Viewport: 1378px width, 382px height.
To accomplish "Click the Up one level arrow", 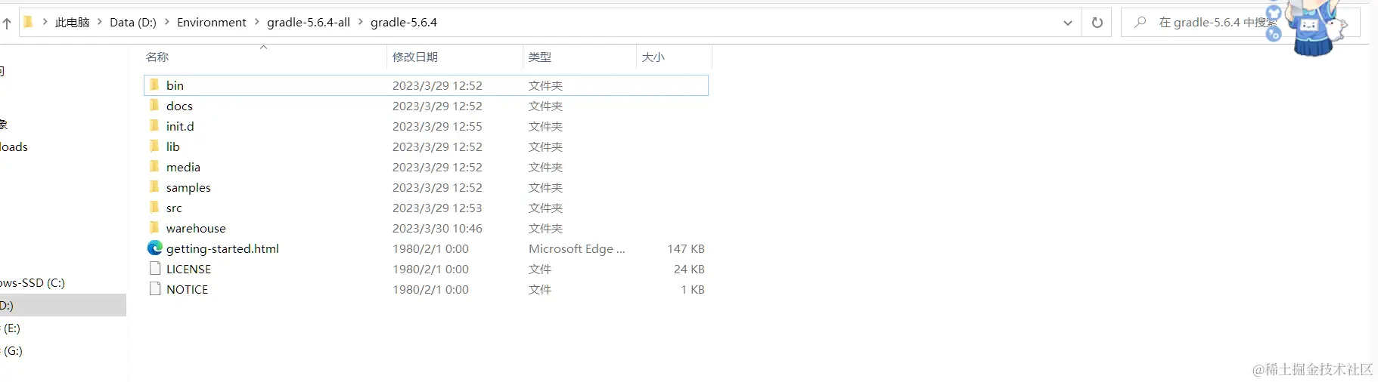I will pyautogui.click(x=7, y=23).
